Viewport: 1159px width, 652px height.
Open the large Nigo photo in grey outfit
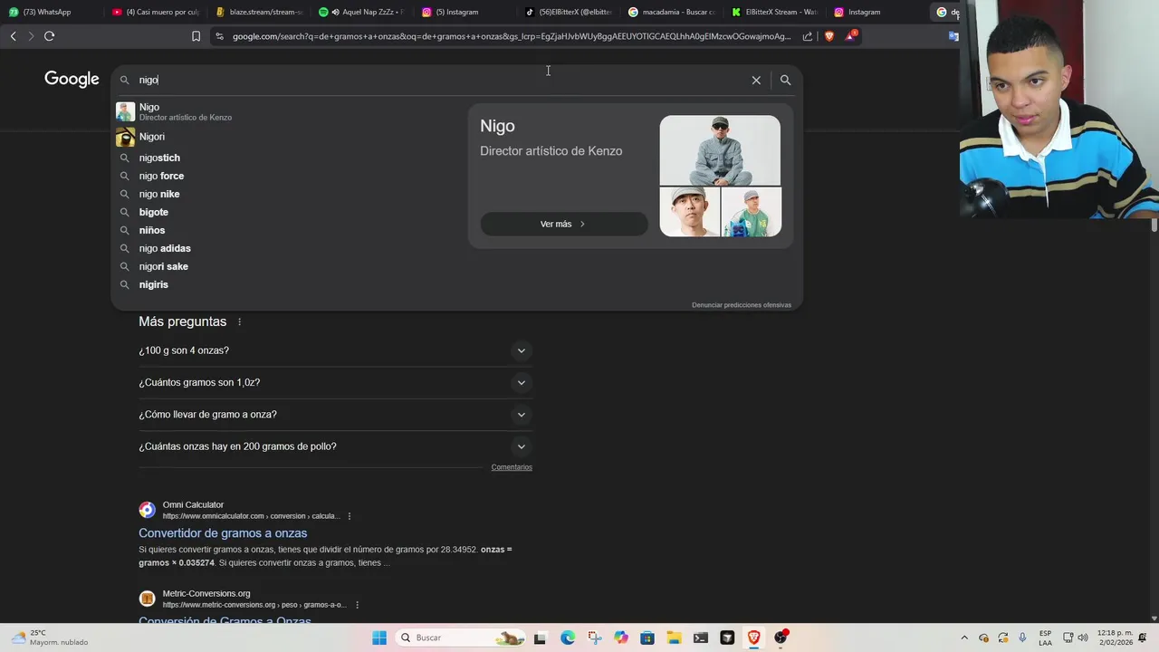pyautogui.click(x=720, y=150)
